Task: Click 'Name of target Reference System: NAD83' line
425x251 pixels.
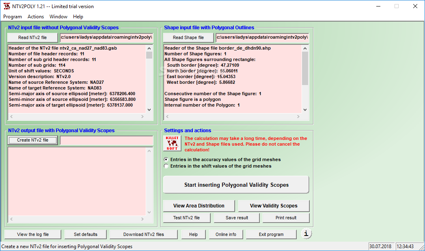Action: tap(55, 88)
